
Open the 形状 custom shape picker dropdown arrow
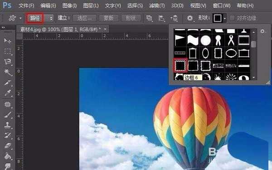coord(225,18)
